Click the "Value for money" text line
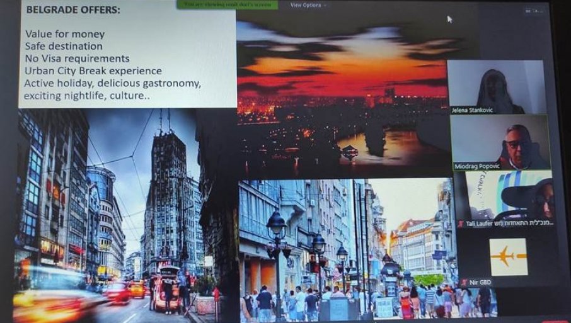Image resolution: width=571 pixels, height=323 pixels. pos(65,34)
